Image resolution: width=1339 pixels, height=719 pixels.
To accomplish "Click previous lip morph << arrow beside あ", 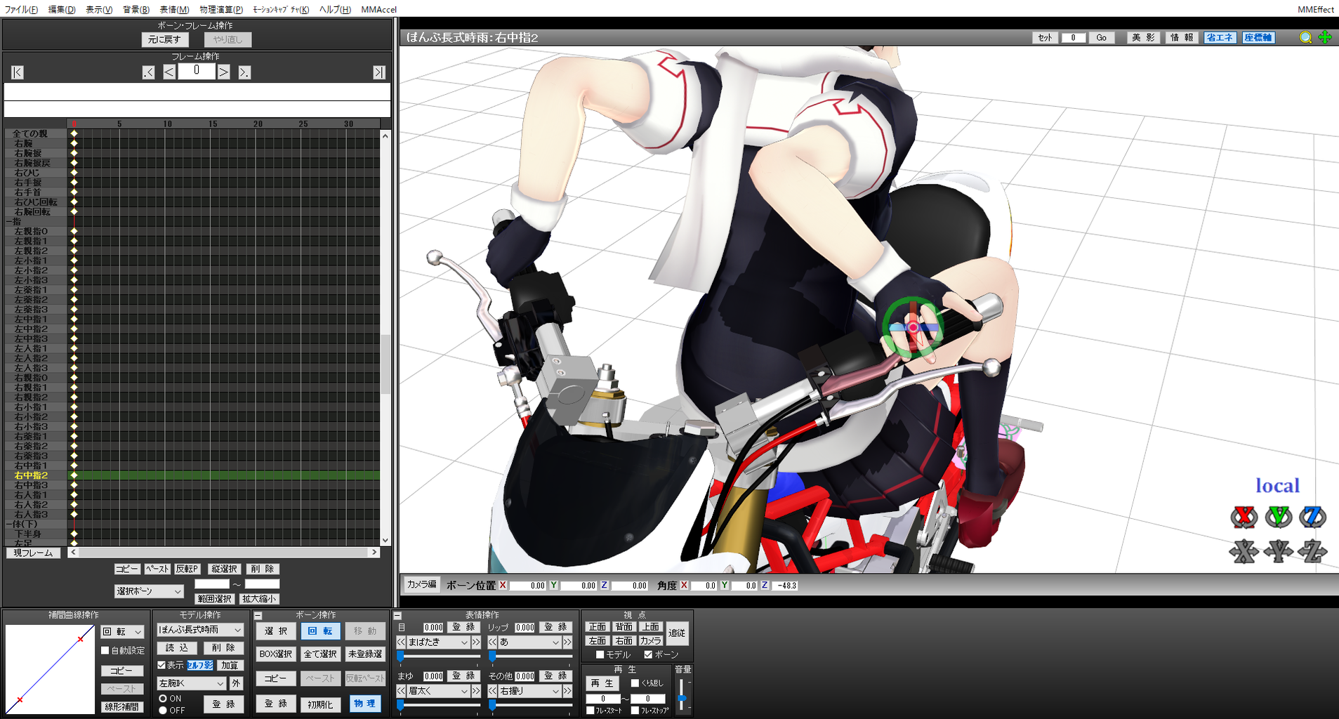I will coord(493,642).
